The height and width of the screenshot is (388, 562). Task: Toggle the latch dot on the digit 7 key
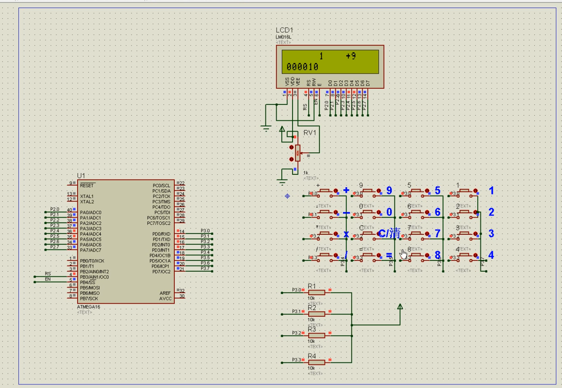(x=427, y=234)
